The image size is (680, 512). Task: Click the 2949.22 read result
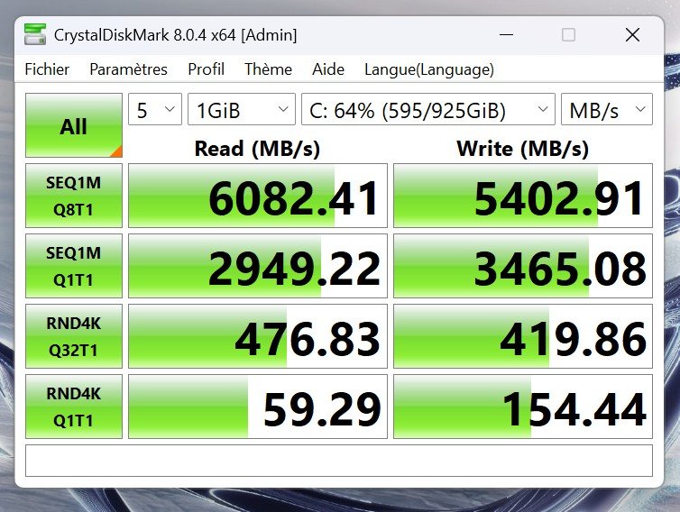pos(258,266)
